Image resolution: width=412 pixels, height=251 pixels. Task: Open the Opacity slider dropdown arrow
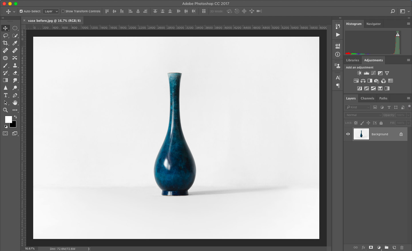[408, 115]
